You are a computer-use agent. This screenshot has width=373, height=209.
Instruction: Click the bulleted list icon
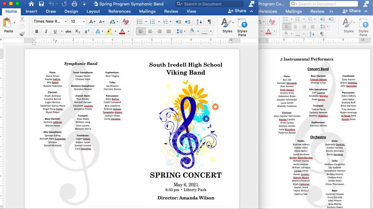tap(140, 22)
